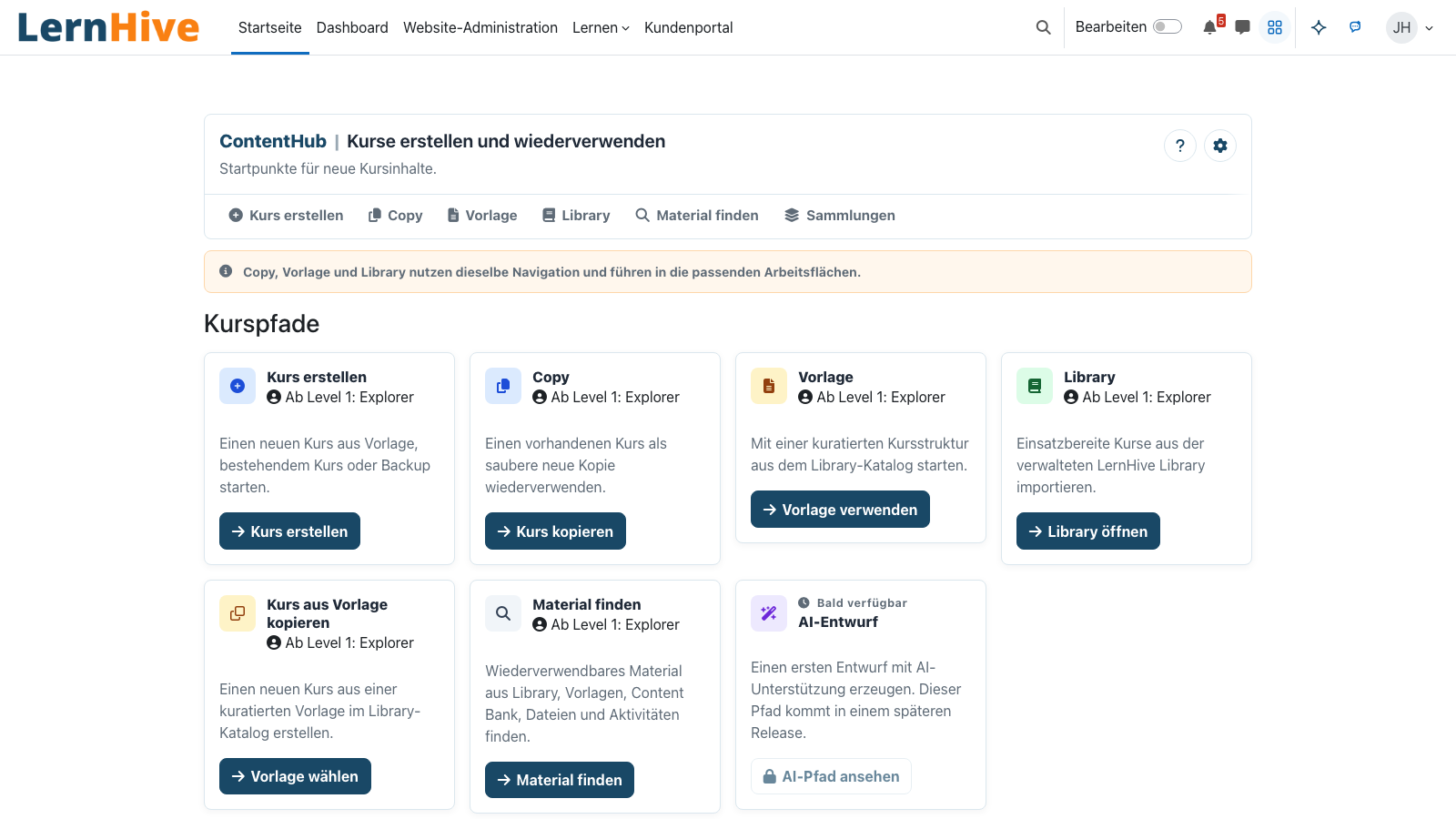
Task: Click the Vorlage card document icon
Action: pyautogui.click(x=769, y=386)
